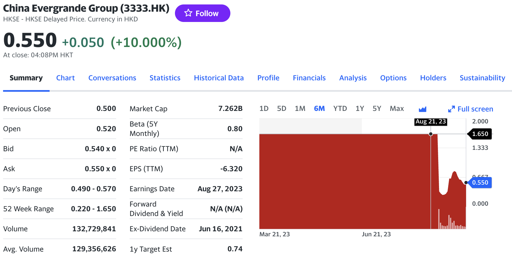Click 52 Week Range value 0.220 - 1.650

[93, 209]
